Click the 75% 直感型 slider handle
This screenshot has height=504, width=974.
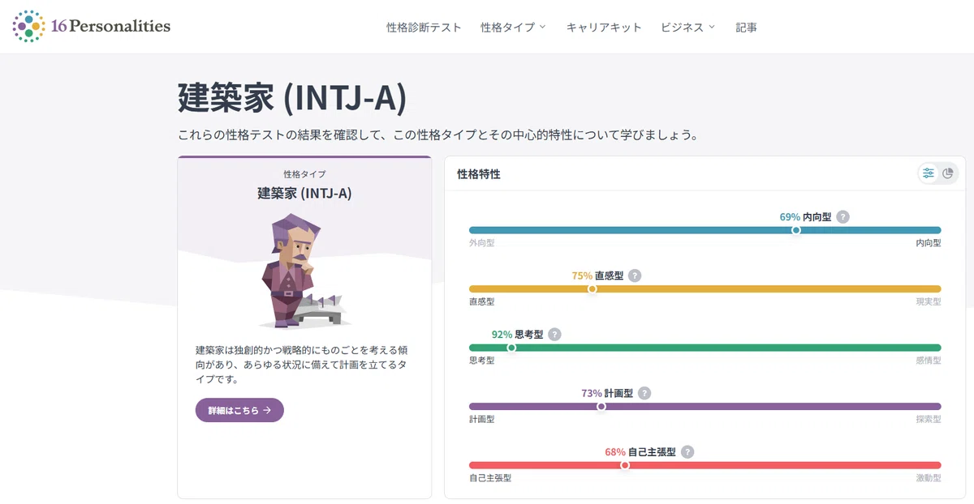click(592, 288)
